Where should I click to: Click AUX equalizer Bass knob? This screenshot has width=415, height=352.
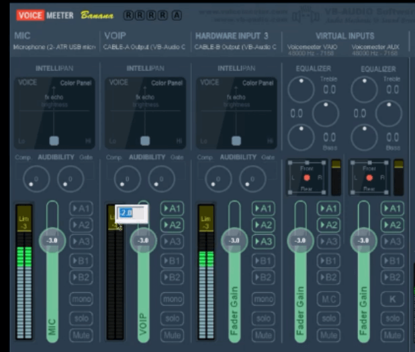click(364, 137)
